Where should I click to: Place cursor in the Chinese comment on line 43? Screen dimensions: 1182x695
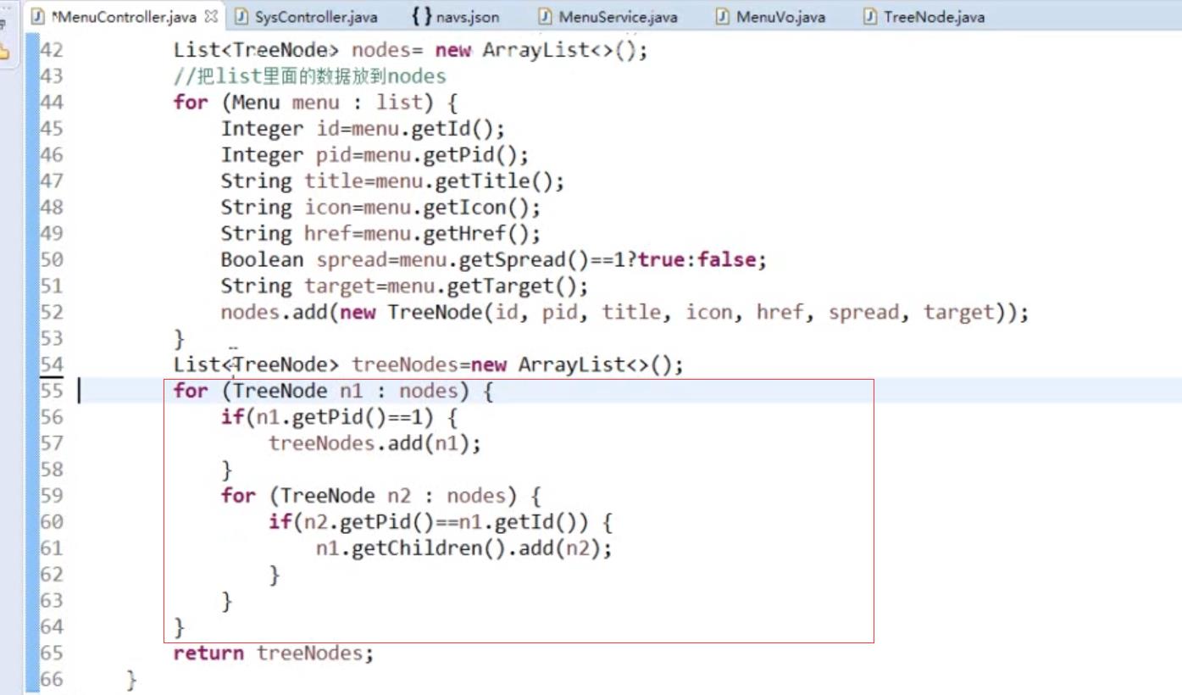pyautogui.click(x=309, y=76)
